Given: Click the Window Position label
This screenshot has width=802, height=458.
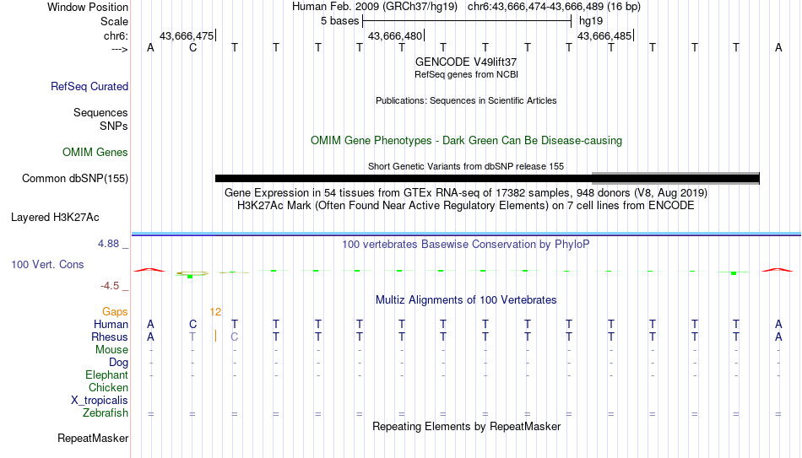Looking at the screenshot, I should click(x=88, y=7).
